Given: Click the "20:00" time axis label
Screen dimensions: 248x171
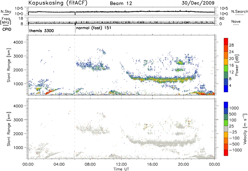Looking at the screenshot, I should (184, 165).
